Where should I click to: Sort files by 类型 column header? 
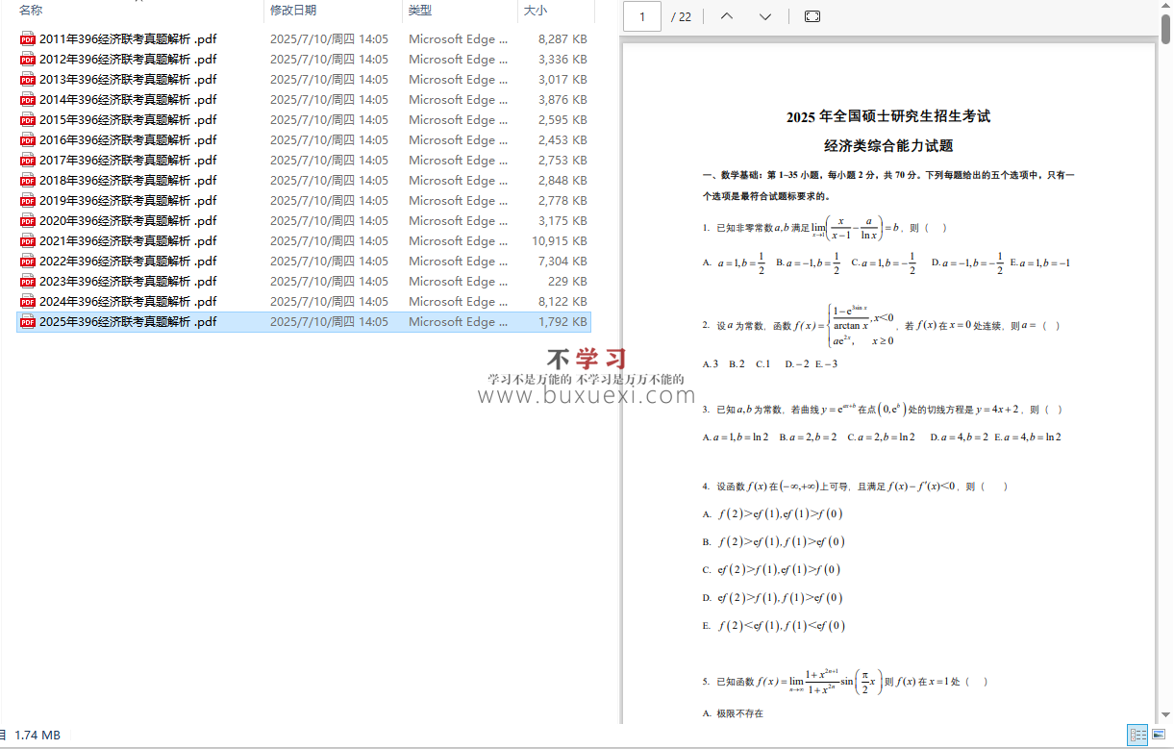click(x=420, y=11)
